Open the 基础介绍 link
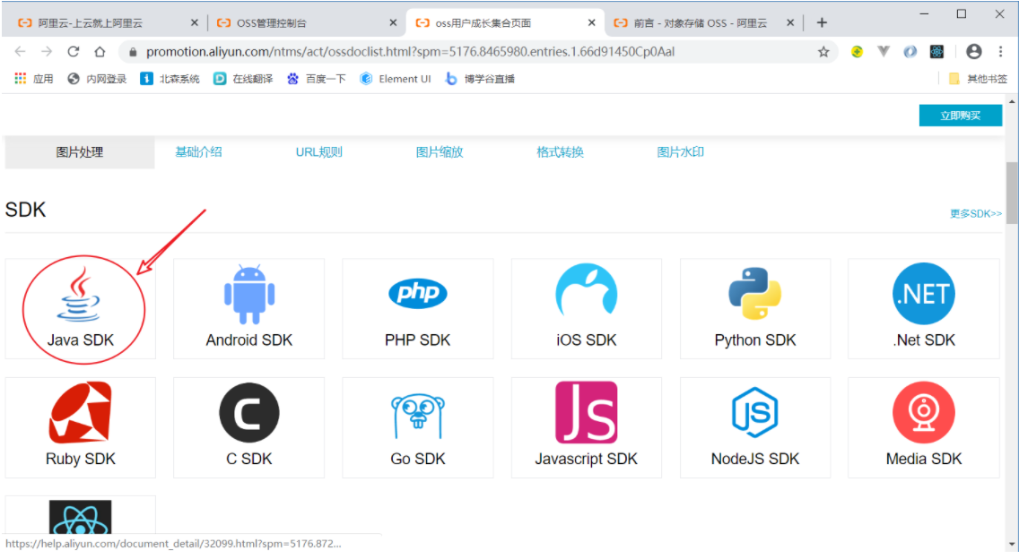Image resolution: width=1019 pixels, height=559 pixels. [199, 152]
